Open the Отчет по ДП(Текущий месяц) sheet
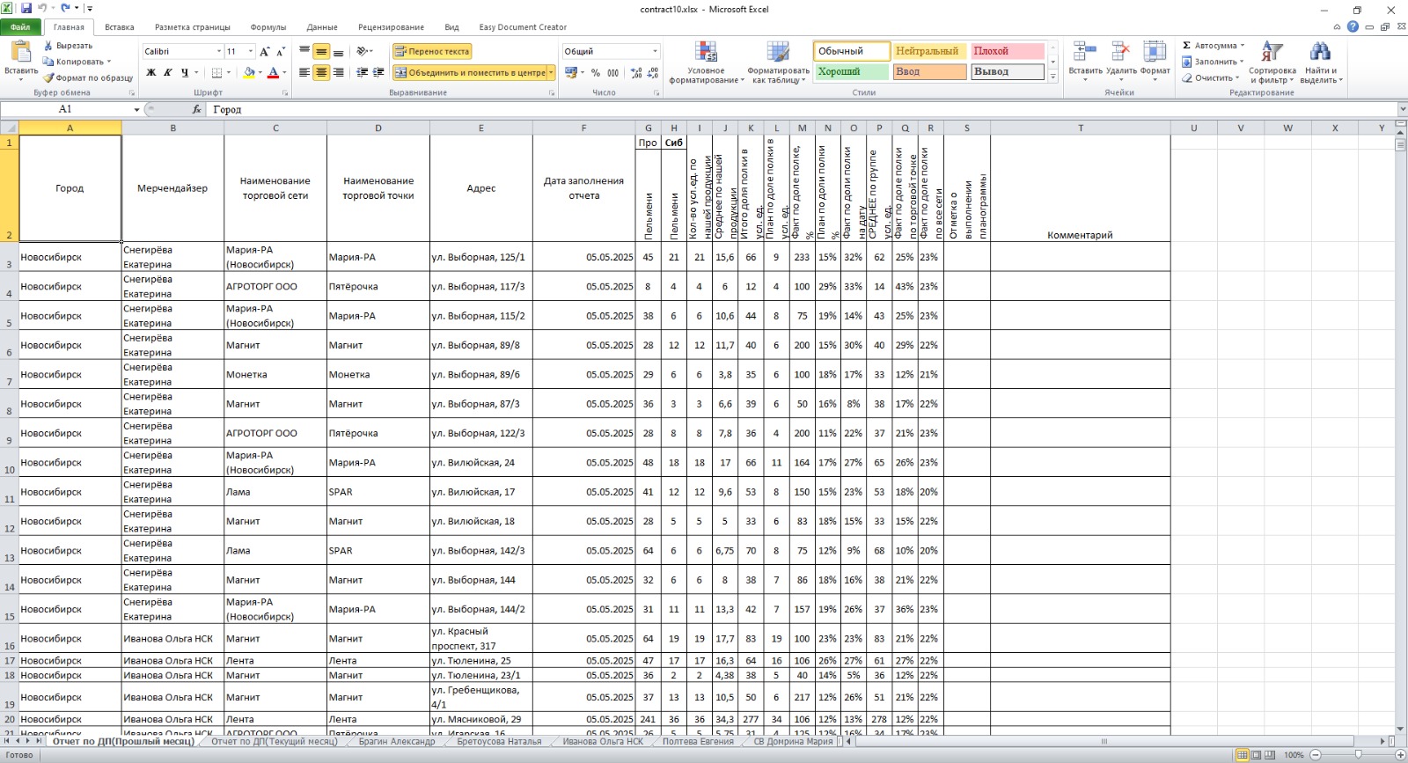Screen dimensions: 1408x763 pos(275,742)
